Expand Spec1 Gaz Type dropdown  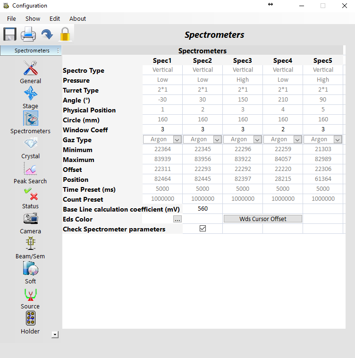tap(177, 140)
